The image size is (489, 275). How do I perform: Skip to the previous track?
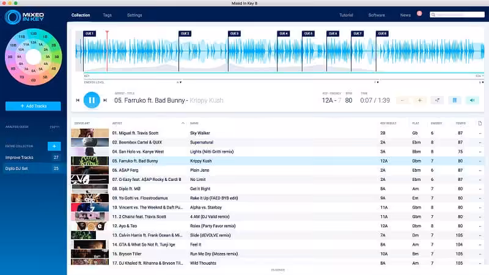(x=78, y=100)
